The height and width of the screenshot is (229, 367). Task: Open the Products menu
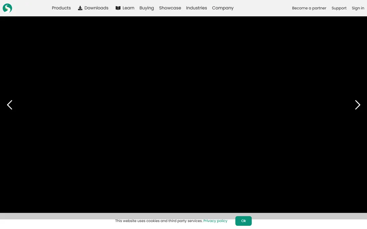(x=61, y=8)
